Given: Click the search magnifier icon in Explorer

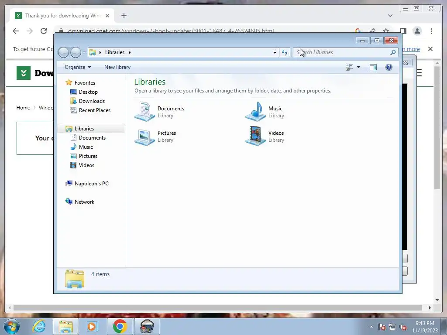Looking at the screenshot, I should 393,52.
